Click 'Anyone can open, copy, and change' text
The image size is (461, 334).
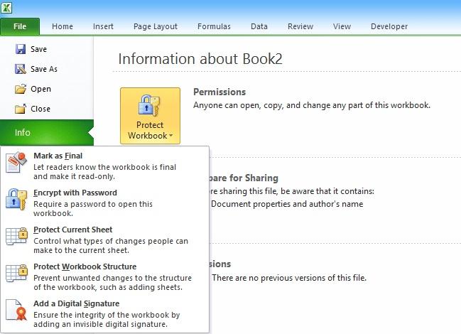point(312,105)
